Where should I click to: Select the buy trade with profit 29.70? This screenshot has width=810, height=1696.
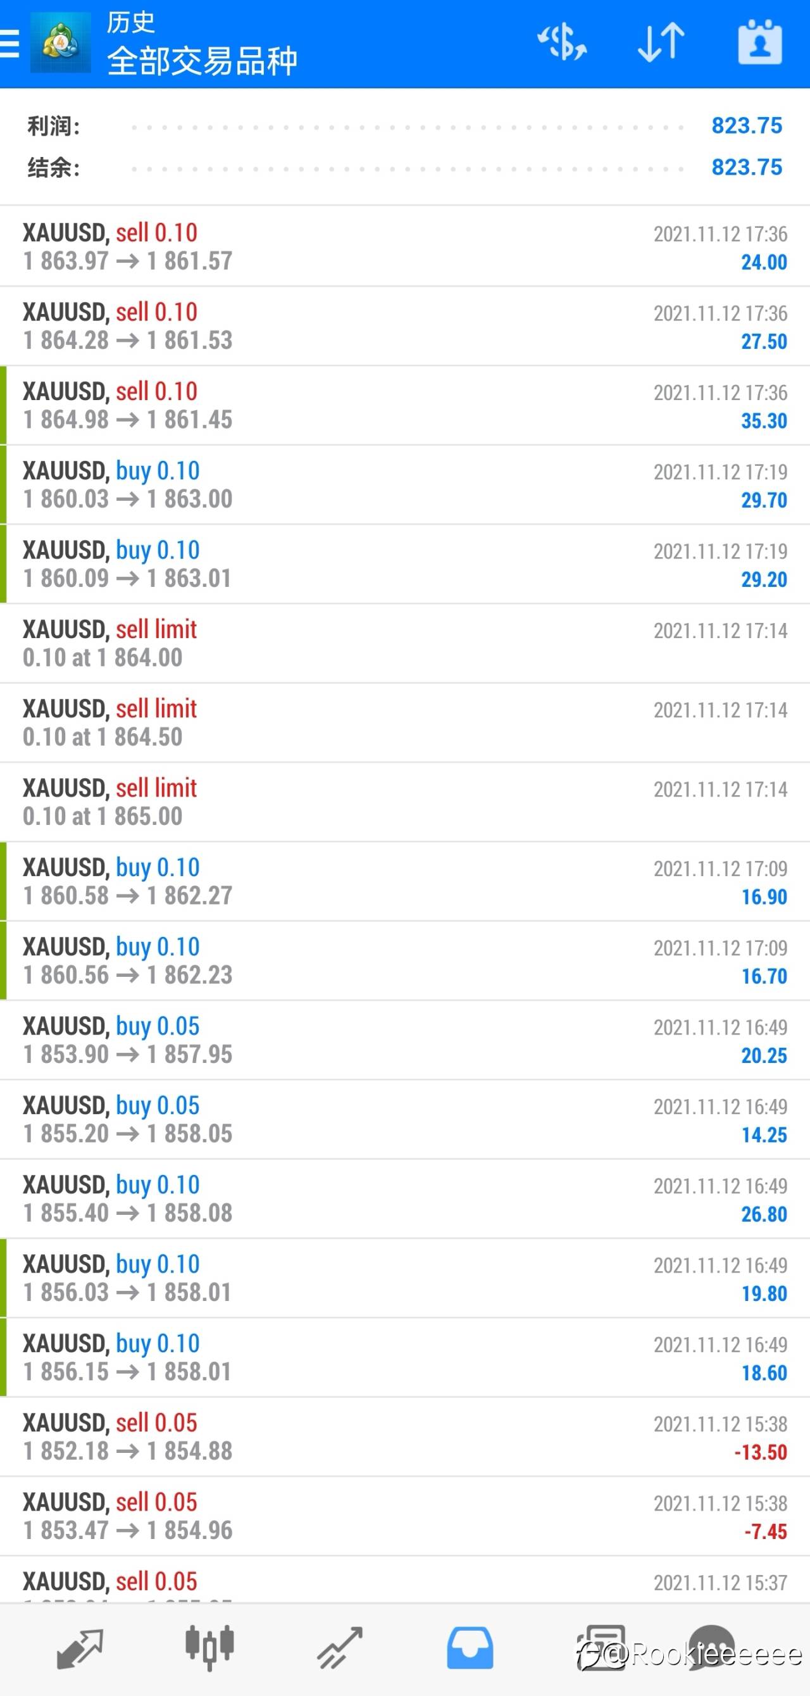(404, 484)
